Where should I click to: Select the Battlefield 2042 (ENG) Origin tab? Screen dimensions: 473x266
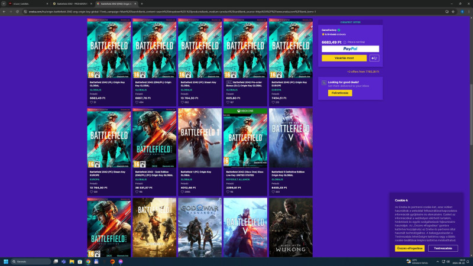point(116,4)
